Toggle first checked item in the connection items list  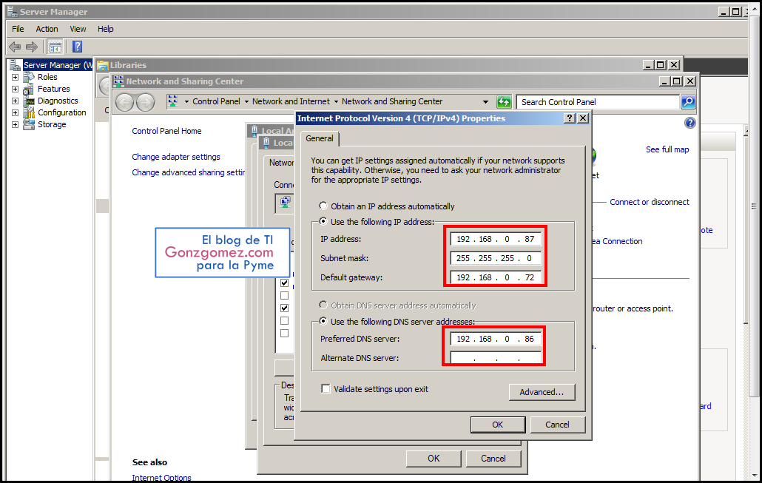click(x=285, y=283)
